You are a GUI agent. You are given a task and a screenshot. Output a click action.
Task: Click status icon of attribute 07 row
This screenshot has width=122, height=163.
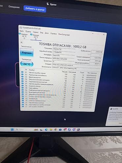(x=22, y=83)
